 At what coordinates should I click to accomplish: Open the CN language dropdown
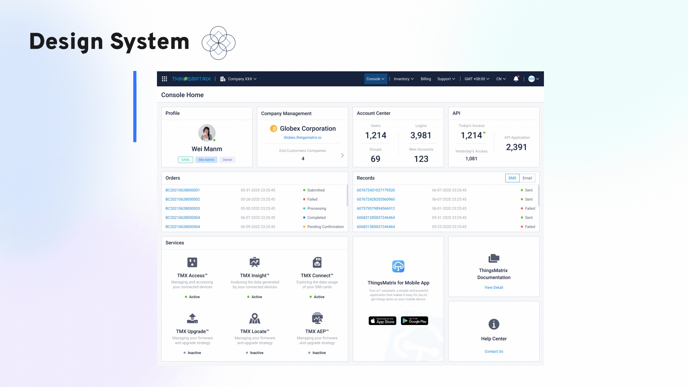tap(501, 79)
